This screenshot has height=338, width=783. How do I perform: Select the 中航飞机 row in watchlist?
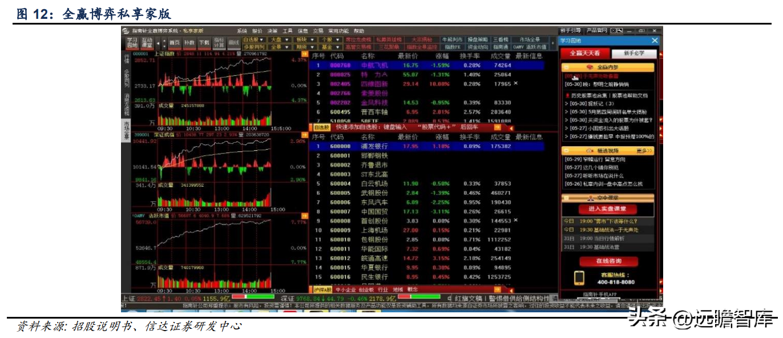coord(433,66)
